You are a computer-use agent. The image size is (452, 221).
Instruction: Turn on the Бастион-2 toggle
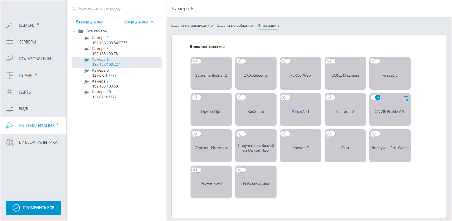330,97
